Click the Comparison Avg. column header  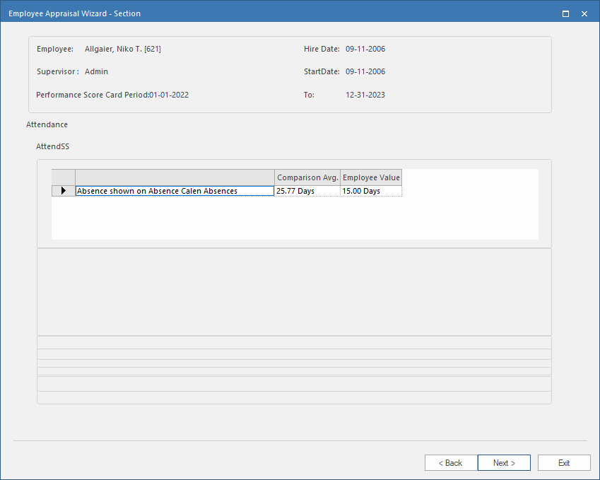click(x=307, y=177)
